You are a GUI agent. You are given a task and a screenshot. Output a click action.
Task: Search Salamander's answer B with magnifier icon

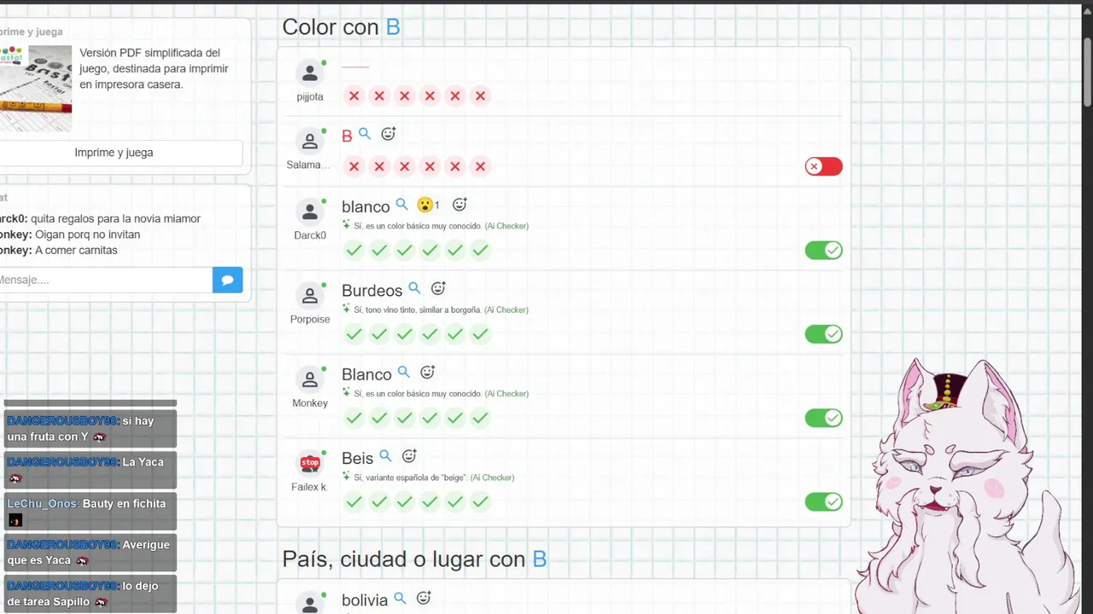click(x=365, y=134)
